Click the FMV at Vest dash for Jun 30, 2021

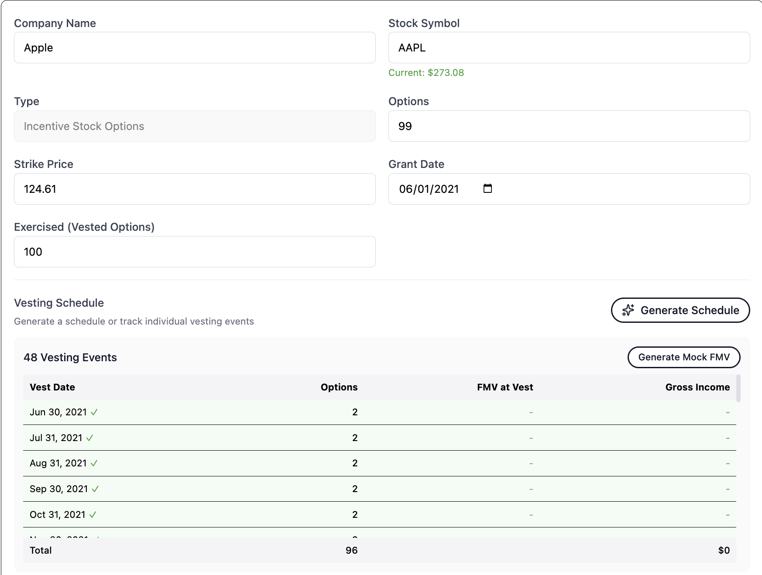coord(531,412)
